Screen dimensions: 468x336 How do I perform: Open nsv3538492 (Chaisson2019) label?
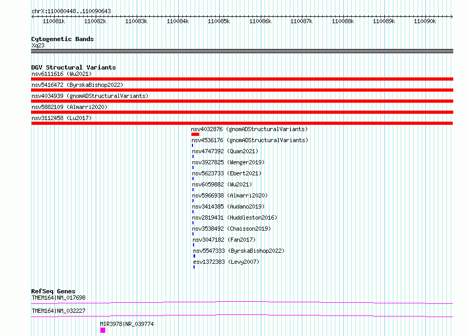[231, 229]
